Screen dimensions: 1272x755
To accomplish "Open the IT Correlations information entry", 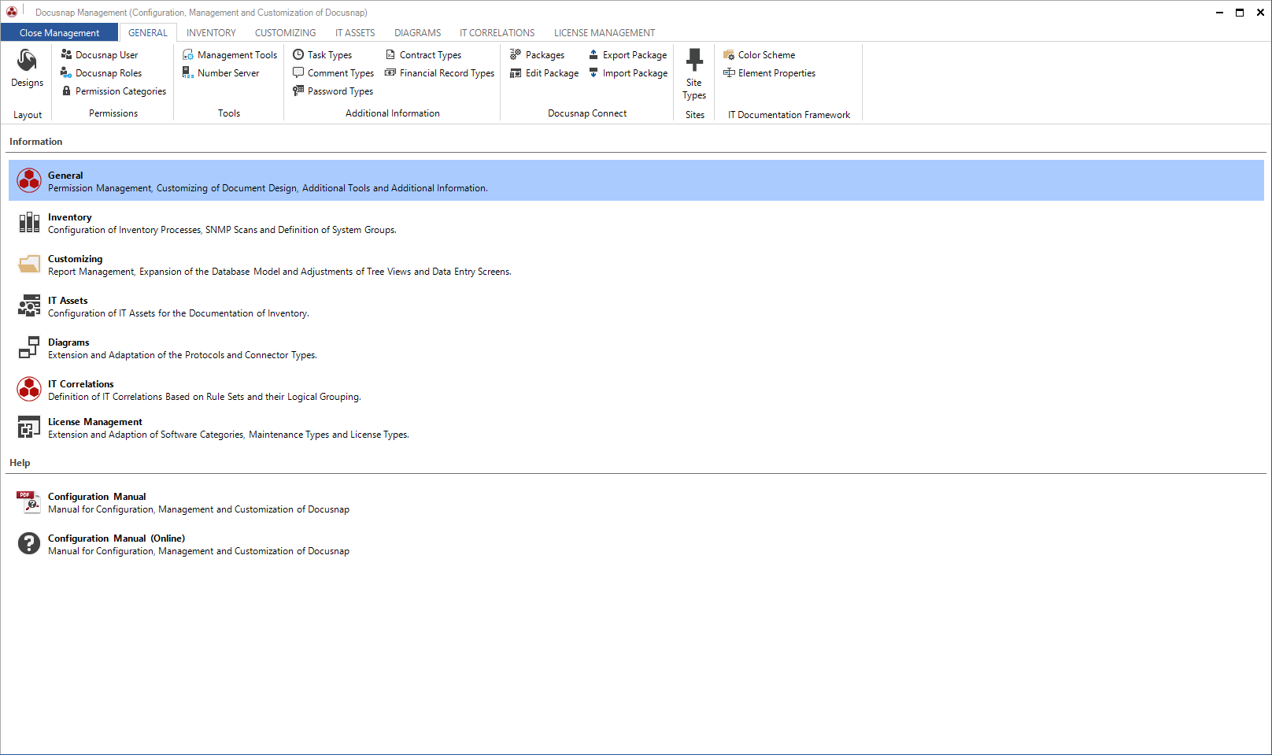I will [x=636, y=389].
